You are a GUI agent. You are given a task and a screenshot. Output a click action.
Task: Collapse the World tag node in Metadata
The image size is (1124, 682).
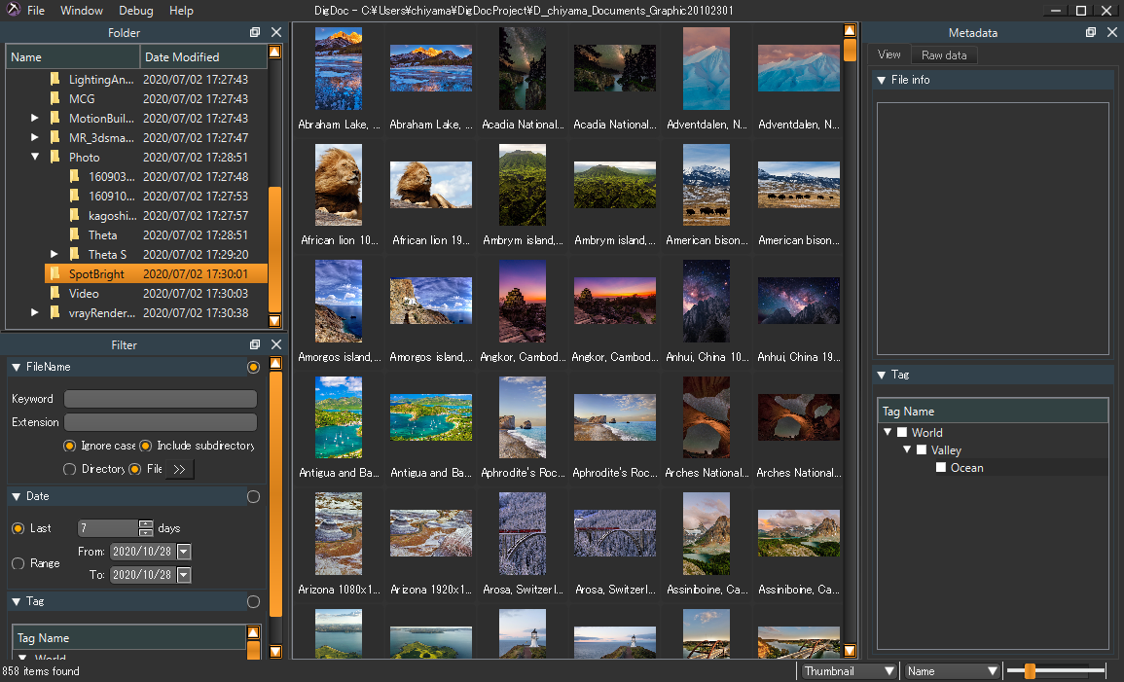click(x=888, y=432)
